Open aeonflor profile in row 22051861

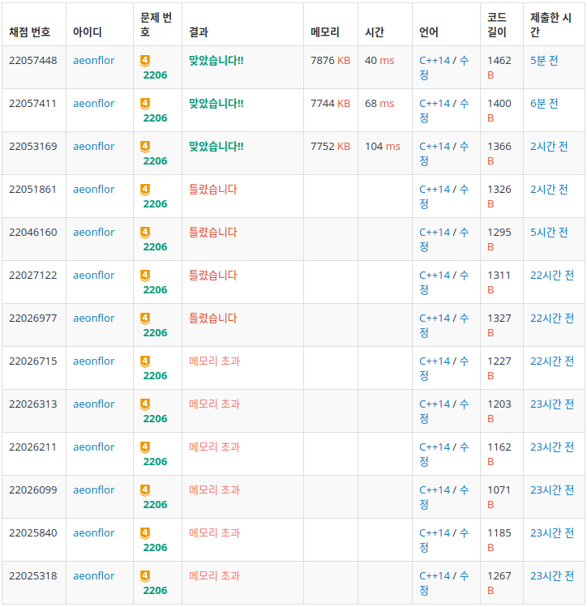tap(94, 190)
